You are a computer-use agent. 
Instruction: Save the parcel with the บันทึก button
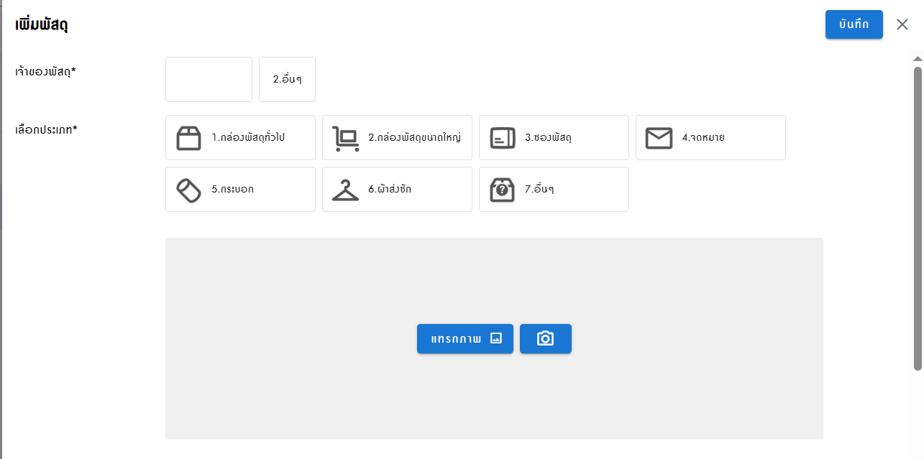pos(854,24)
